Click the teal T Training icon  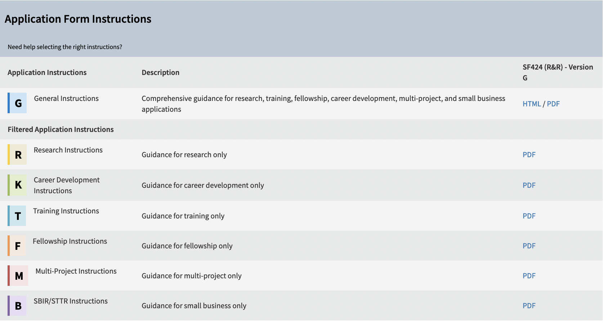pos(17,216)
